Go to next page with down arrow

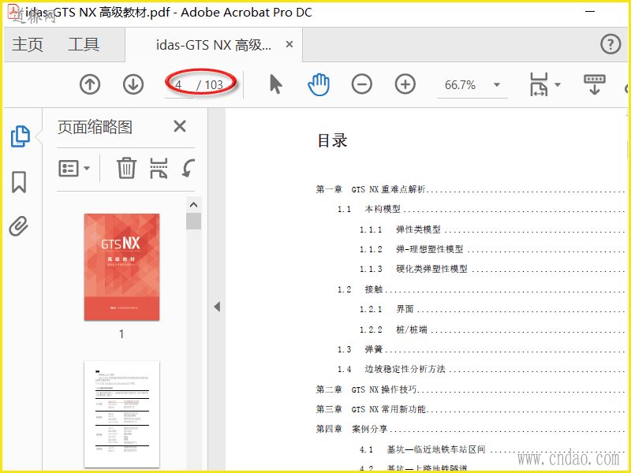tap(133, 85)
